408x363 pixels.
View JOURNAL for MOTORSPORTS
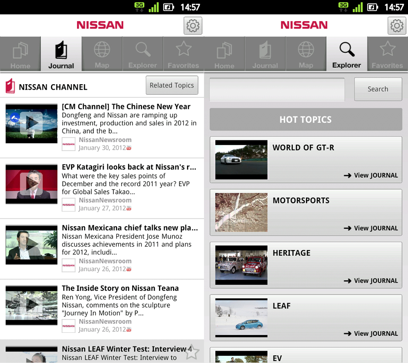click(x=371, y=228)
